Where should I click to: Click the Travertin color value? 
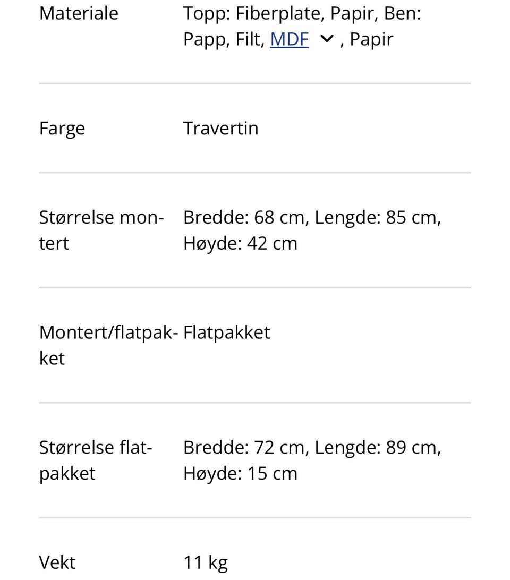pyautogui.click(x=220, y=128)
